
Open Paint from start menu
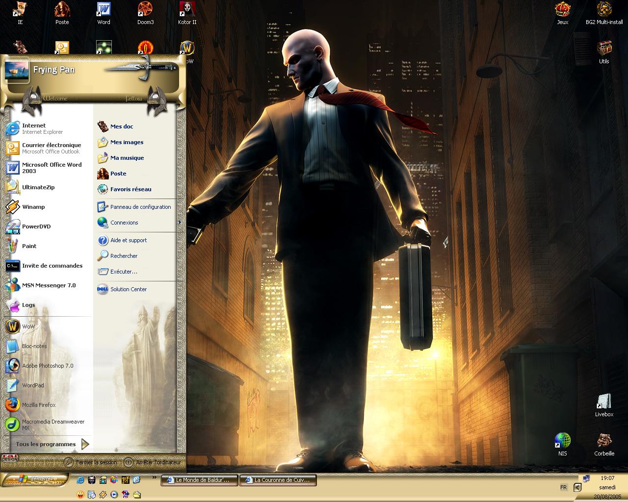[47, 246]
